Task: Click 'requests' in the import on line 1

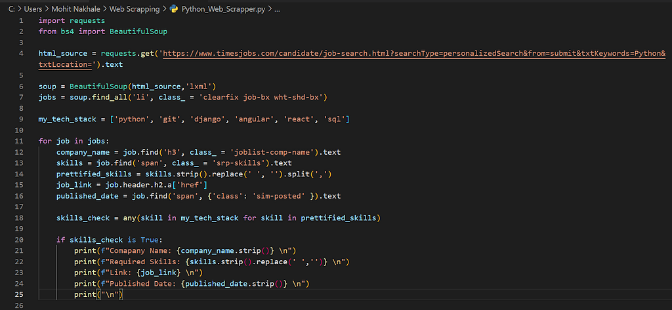Action: (87, 20)
